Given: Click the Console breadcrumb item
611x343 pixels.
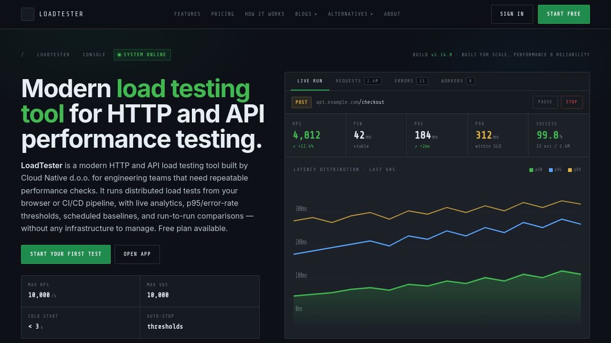Looking at the screenshot, I should coord(95,55).
